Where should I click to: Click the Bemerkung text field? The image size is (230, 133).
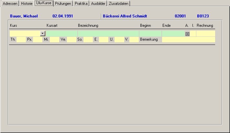pyautogui.click(x=188, y=39)
